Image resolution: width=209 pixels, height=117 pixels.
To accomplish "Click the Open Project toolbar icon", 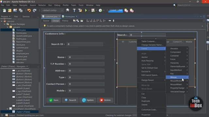I will point(15,10).
